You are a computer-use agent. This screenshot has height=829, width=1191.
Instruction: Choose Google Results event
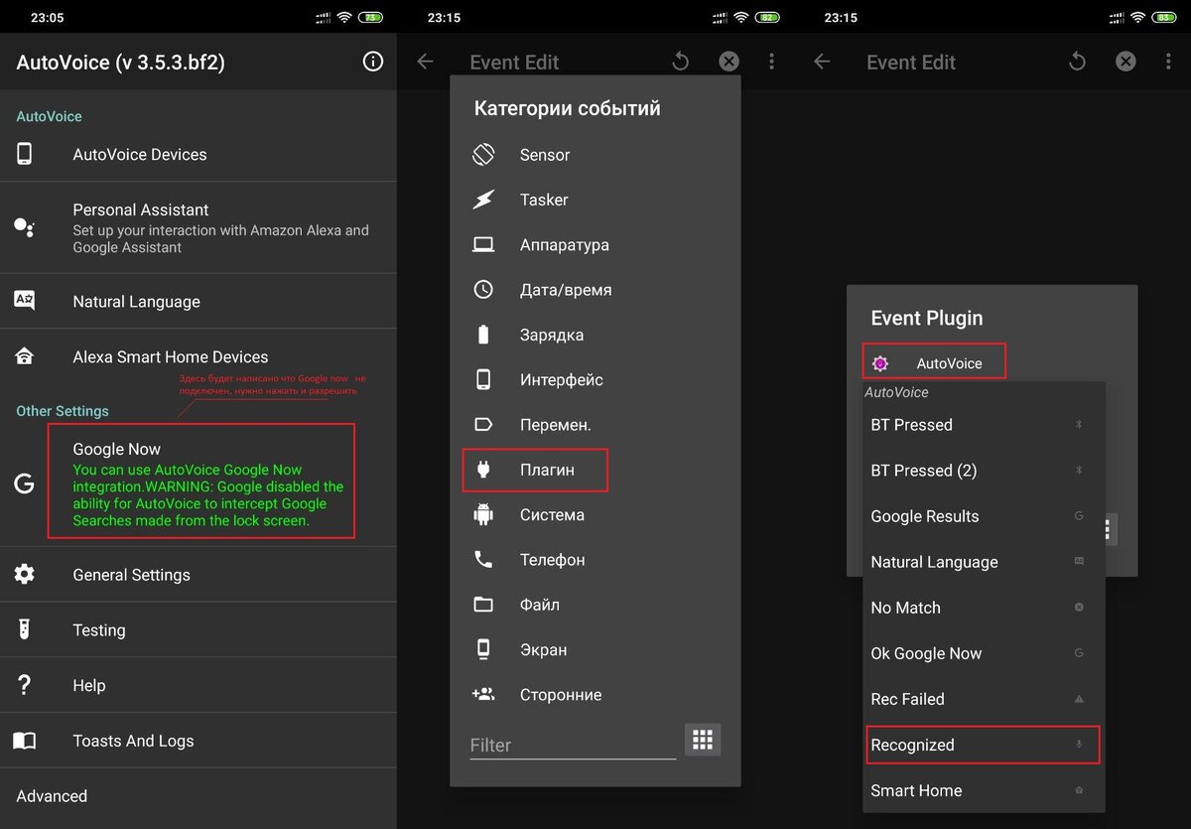(x=983, y=516)
